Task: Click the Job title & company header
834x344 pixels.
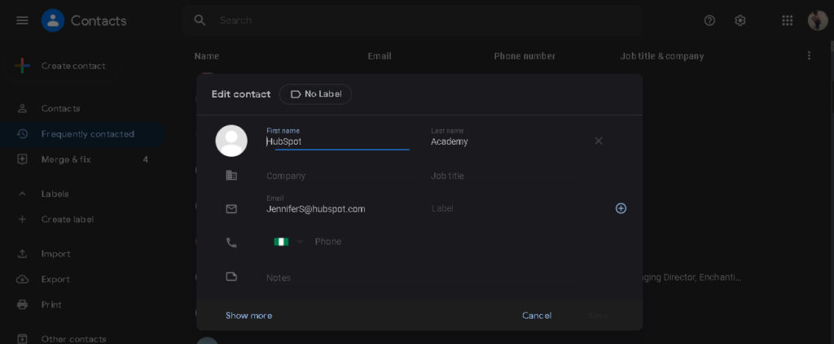Action: [x=661, y=56]
